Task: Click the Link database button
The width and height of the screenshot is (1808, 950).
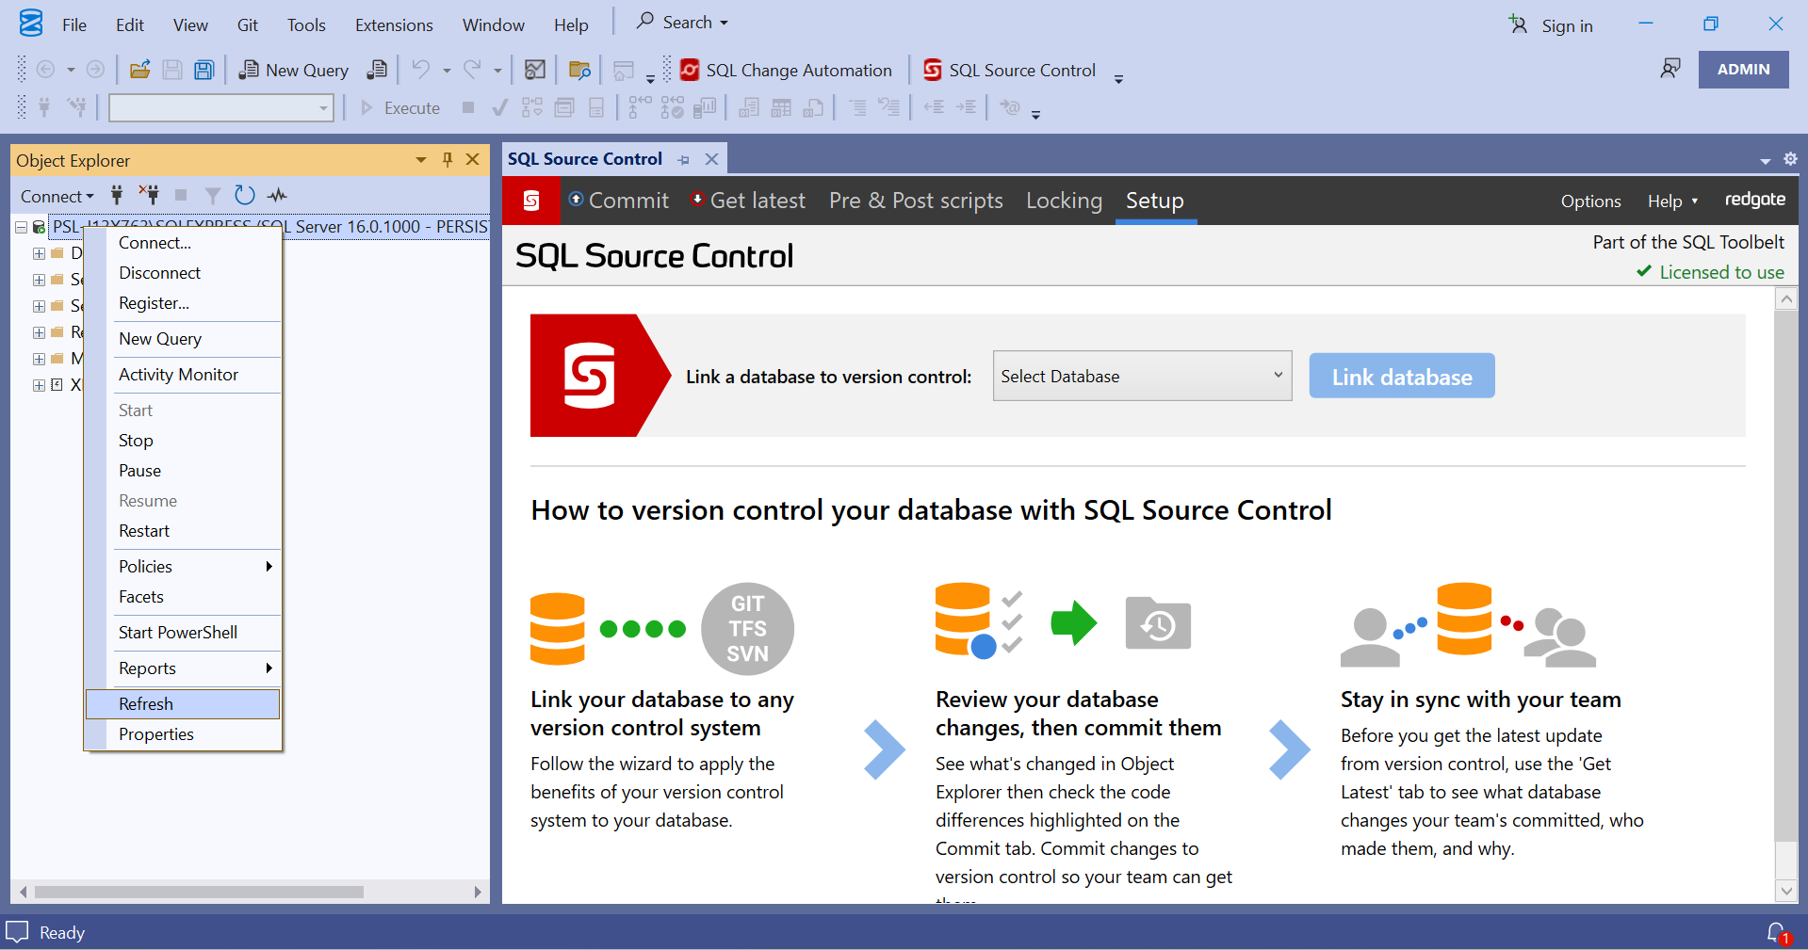Action: click(x=1402, y=376)
